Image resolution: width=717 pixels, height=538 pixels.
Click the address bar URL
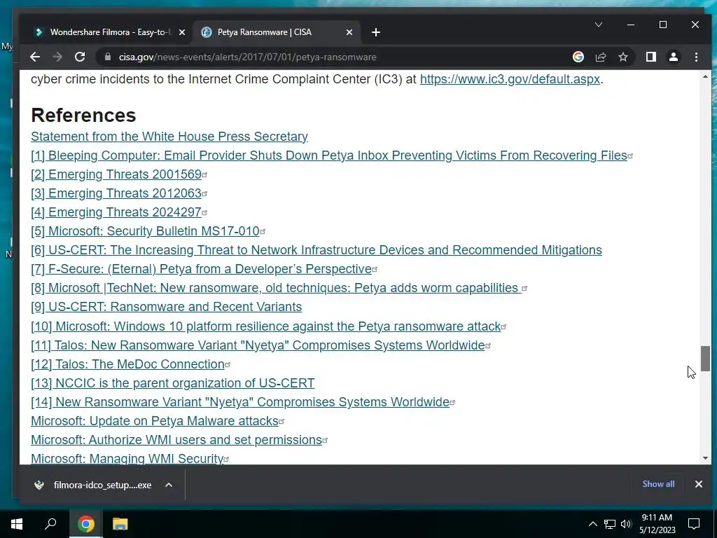[x=248, y=57]
